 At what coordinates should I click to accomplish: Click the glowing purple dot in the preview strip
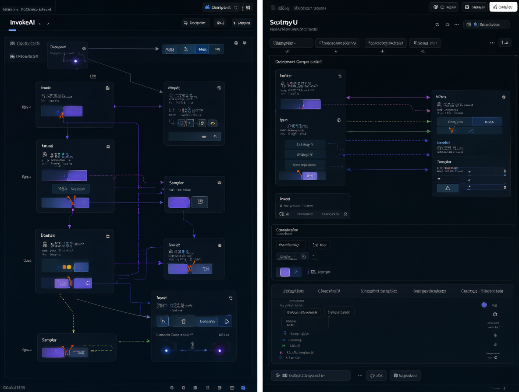[x=220, y=350]
